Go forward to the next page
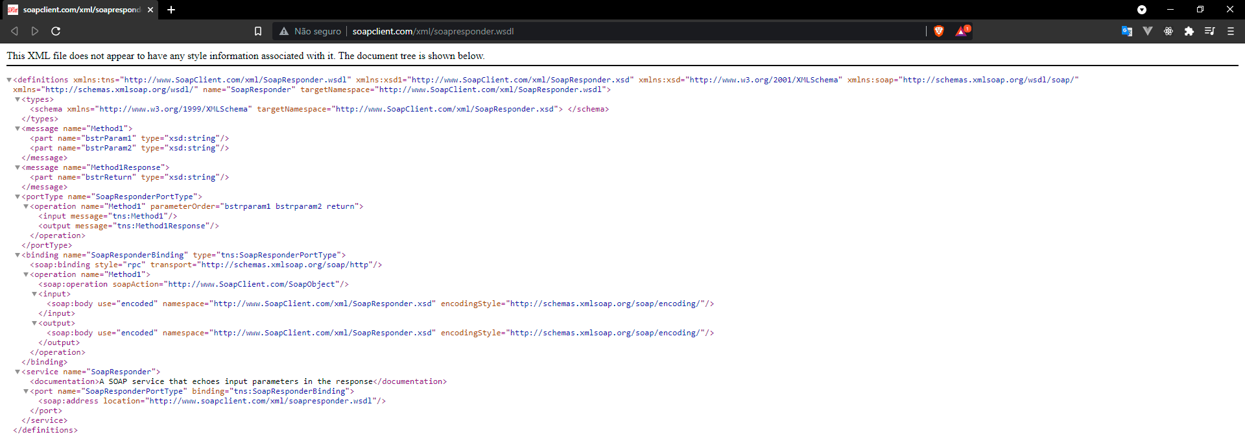The height and width of the screenshot is (443, 1245). tap(35, 31)
